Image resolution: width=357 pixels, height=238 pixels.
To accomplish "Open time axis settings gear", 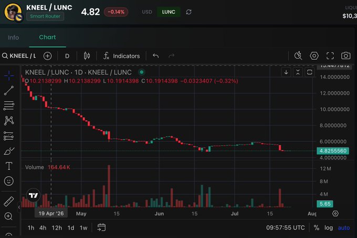I will pyautogui.click(x=335, y=214).
